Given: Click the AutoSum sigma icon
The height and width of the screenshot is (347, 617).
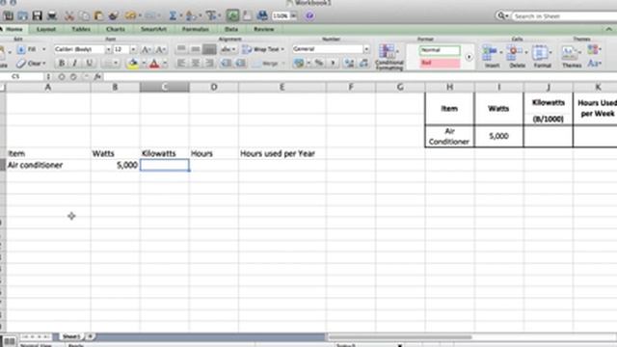Looking at the screenshot, I should [173, 15].
